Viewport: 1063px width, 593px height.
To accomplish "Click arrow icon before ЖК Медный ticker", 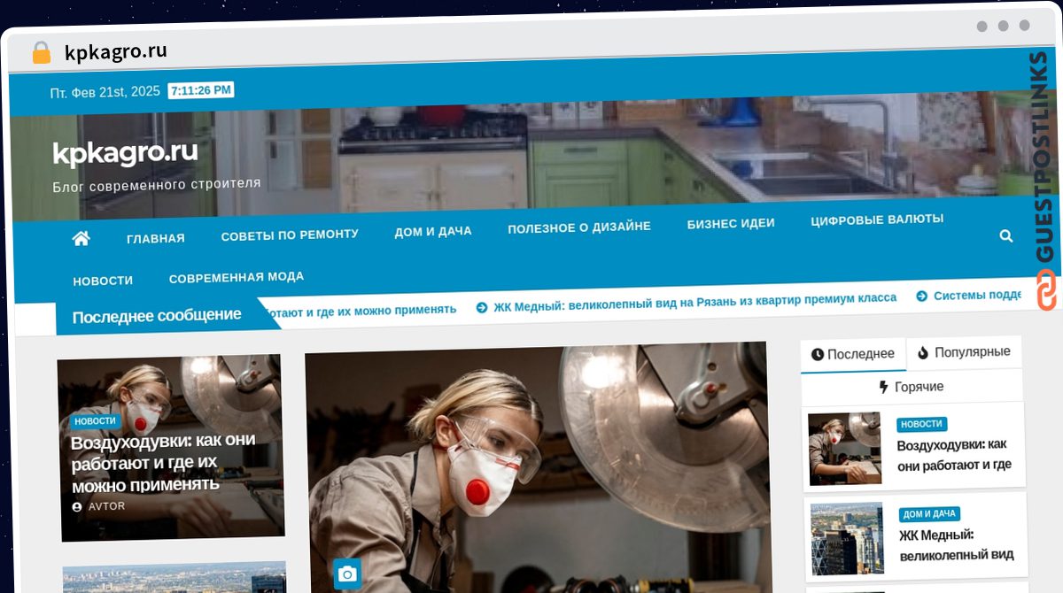I will (x=482, y=308).
